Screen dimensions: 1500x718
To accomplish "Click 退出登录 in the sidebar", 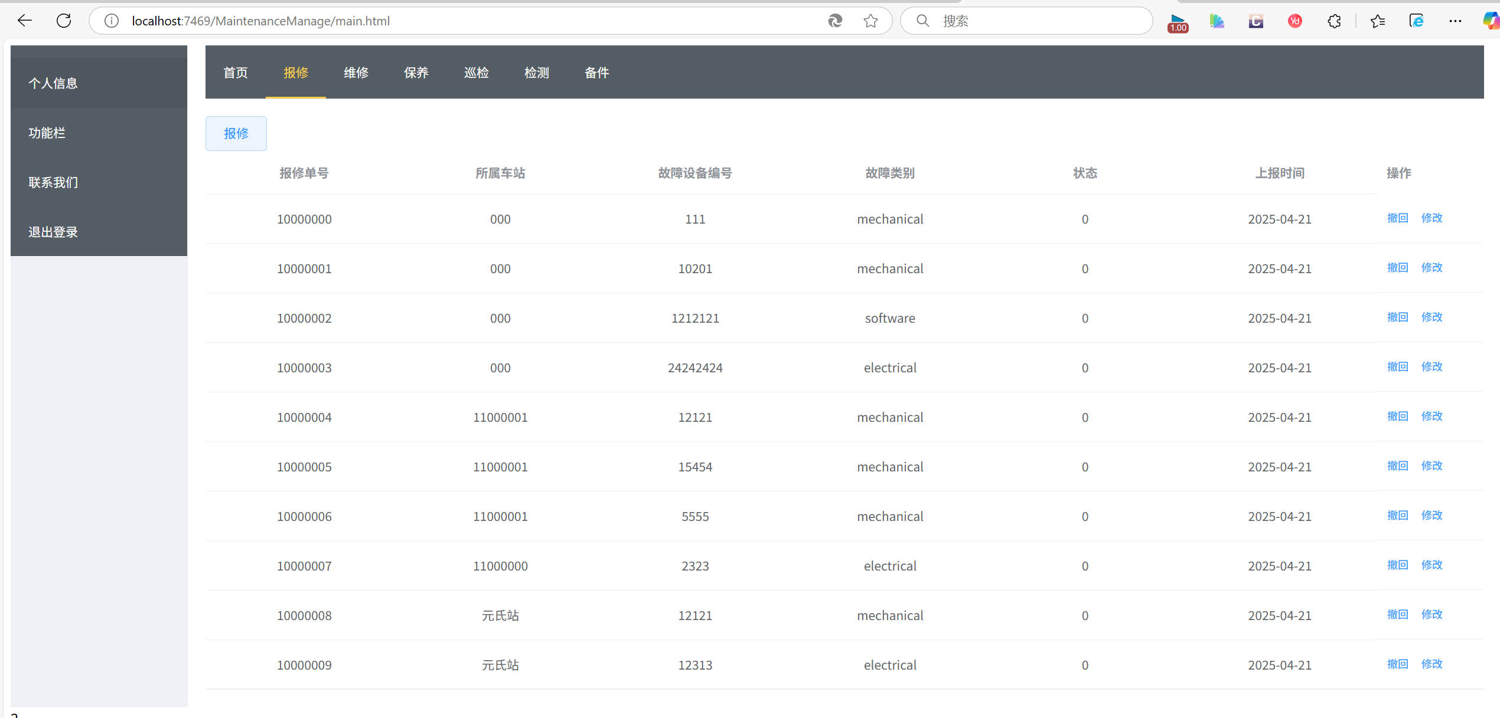I will point(53,232).
